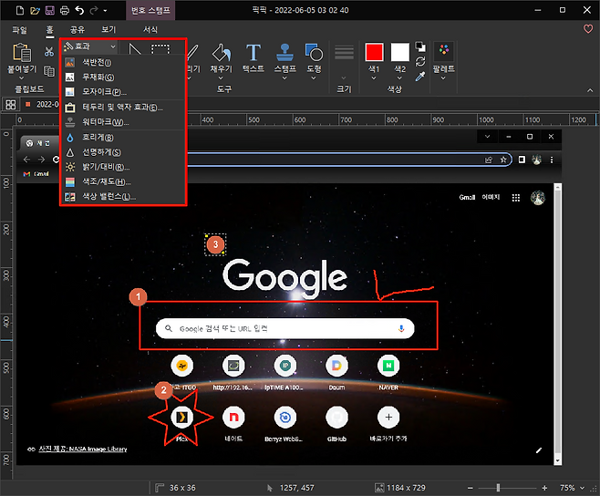Image resolution: width=600 pixels, height=496 pixels.
Task: Open 밝기/대비 adjustment
Action: (x=123, y=167)
